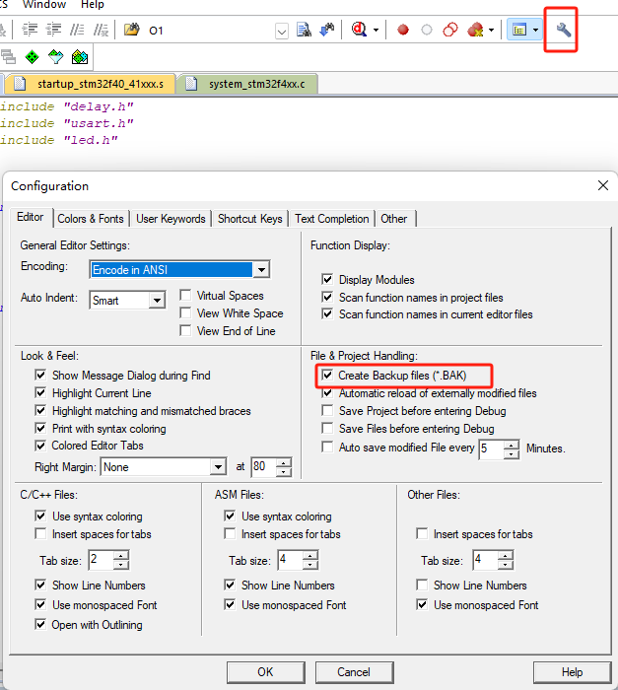Switch to the Colors & Fonts tab

coord(91,219)
